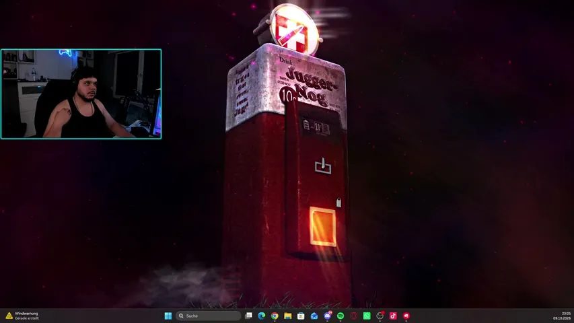Click the webcam overlay with teal border
This screenshot has width=574, height=323.
pos(81,94)
